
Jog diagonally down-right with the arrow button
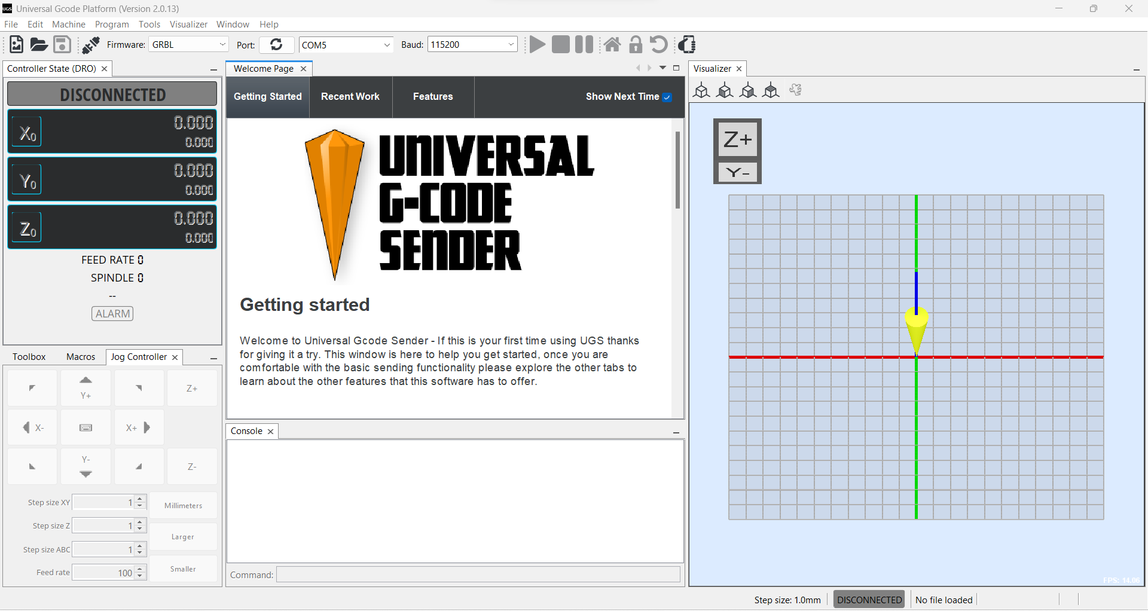(x=139, y=466)
